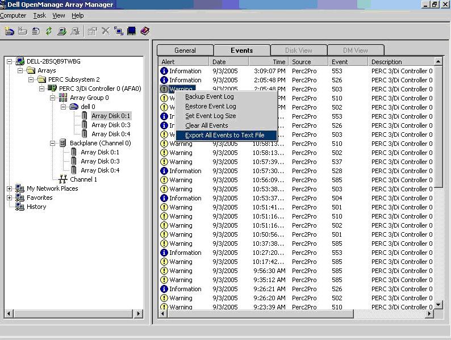This screenshot has width=451, height=340.
Task: Sort by the Event column header
Action: (x=348, y=61)
